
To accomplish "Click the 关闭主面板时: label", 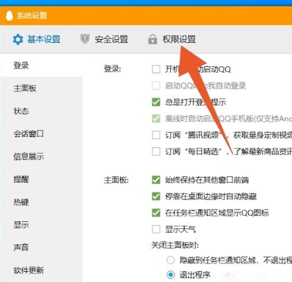I will pyautogui.click(x=175, y=245).
